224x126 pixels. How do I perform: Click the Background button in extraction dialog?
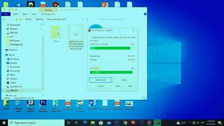(100, 80)
